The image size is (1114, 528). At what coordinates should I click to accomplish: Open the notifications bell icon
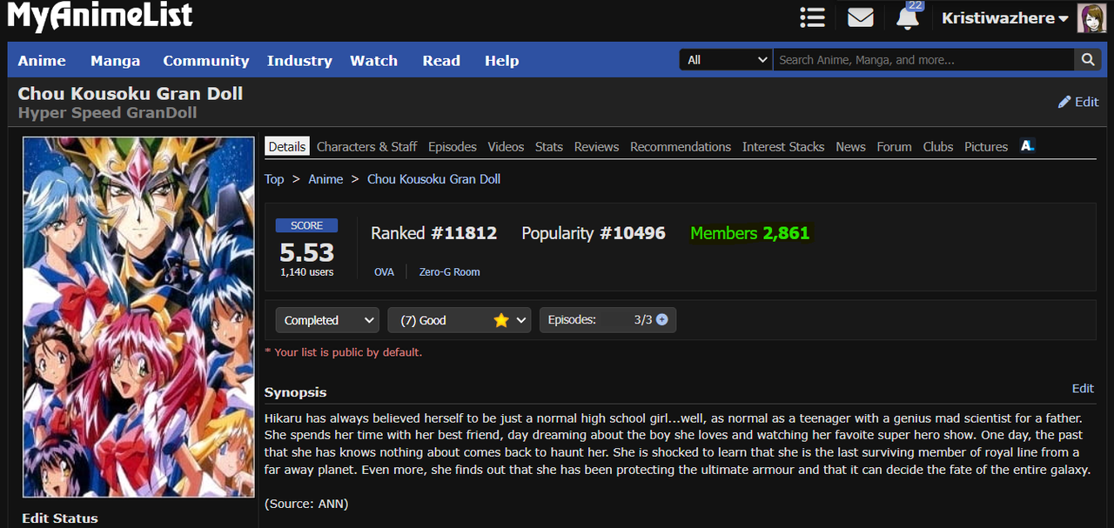(908, 17)
